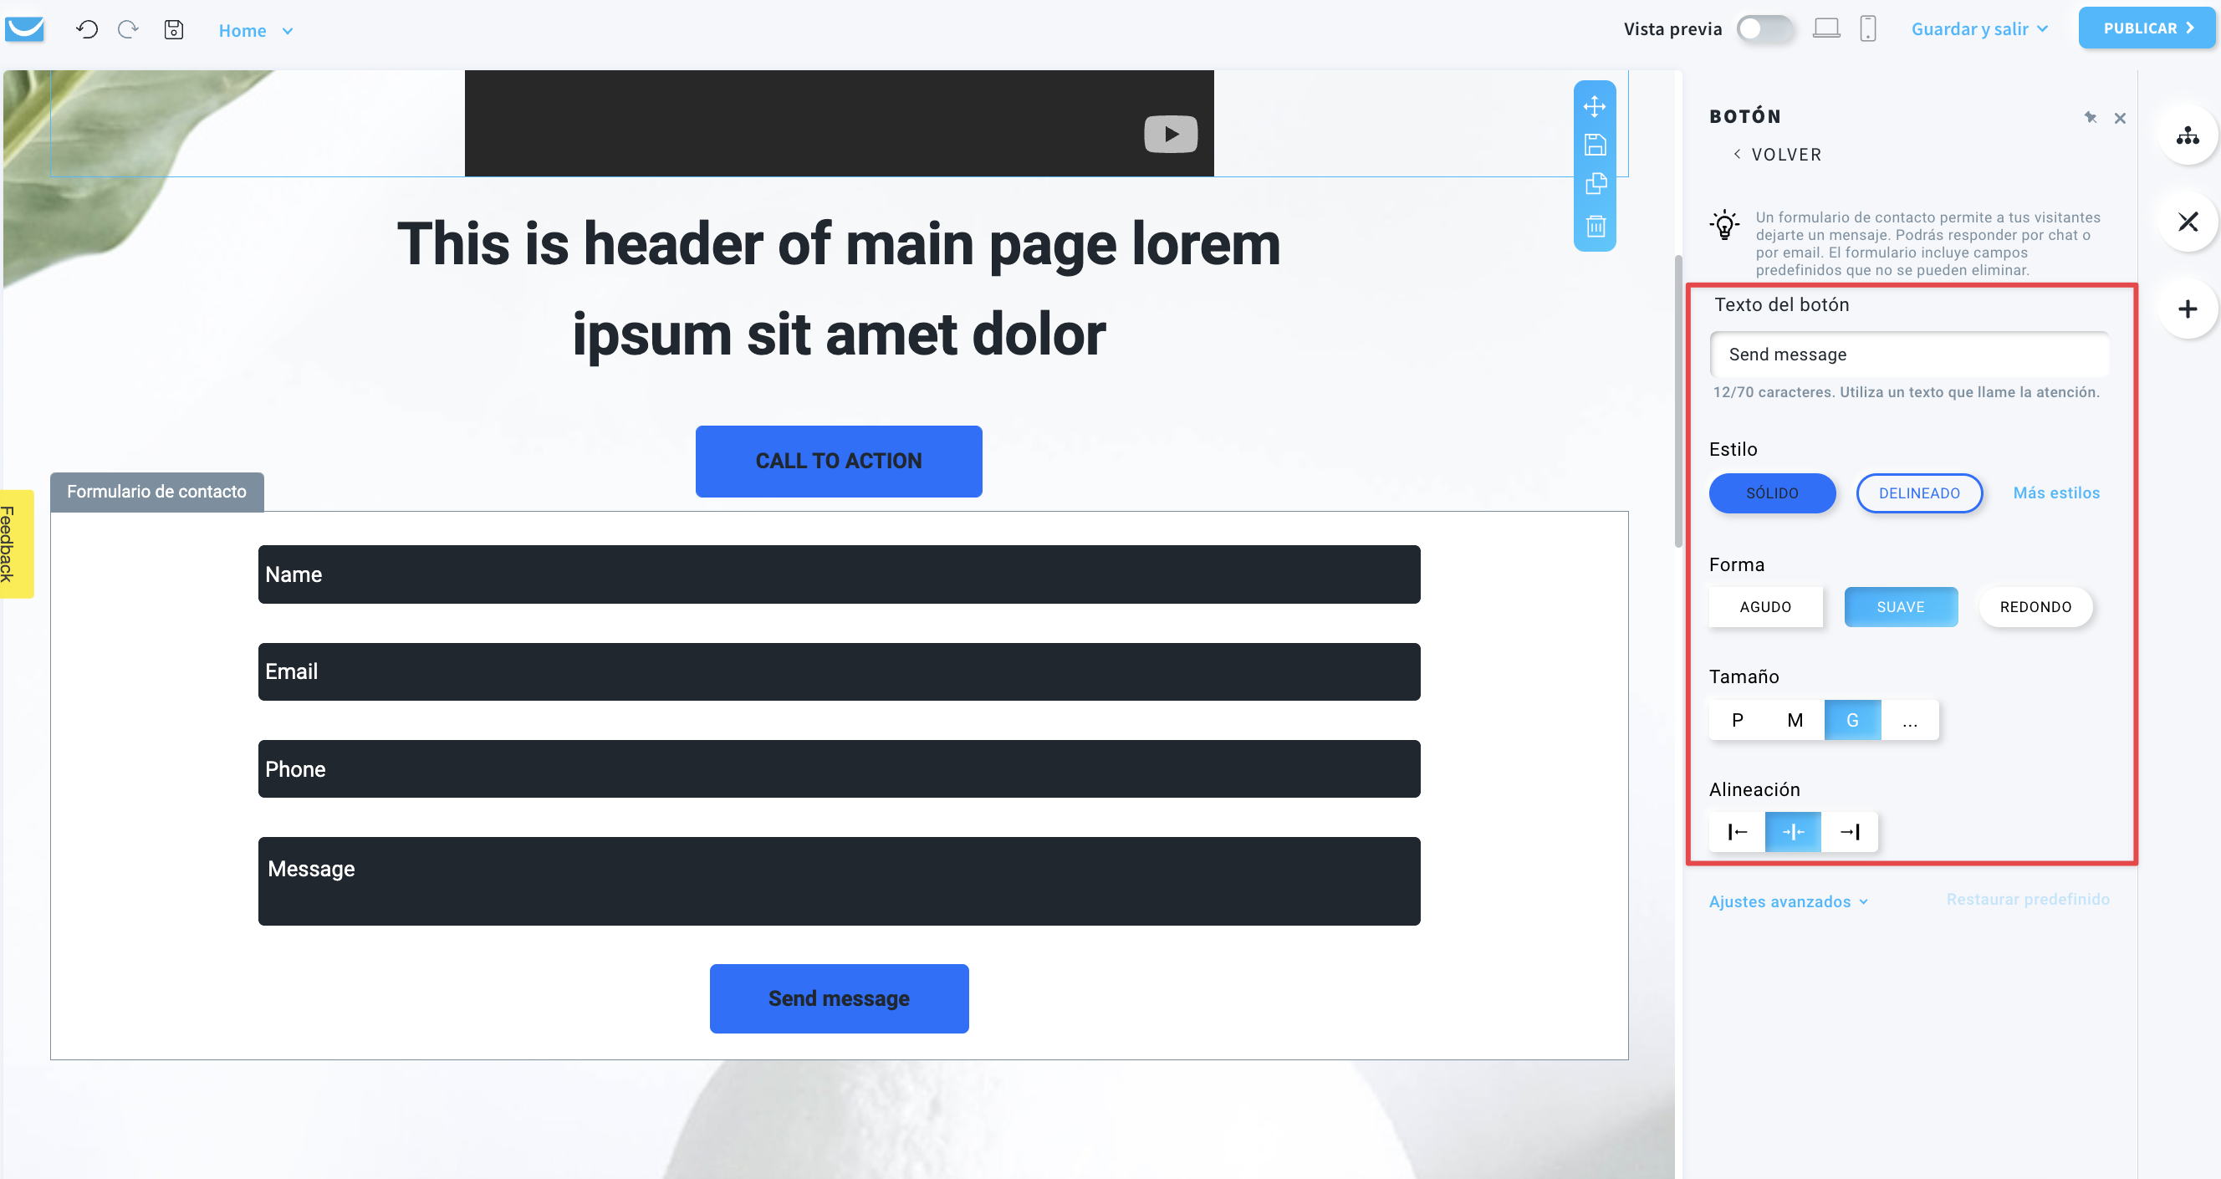The height and width of the screenshot is (1179, 2221).
Task: Select tamaño G size option
Action: point(1852,719)
